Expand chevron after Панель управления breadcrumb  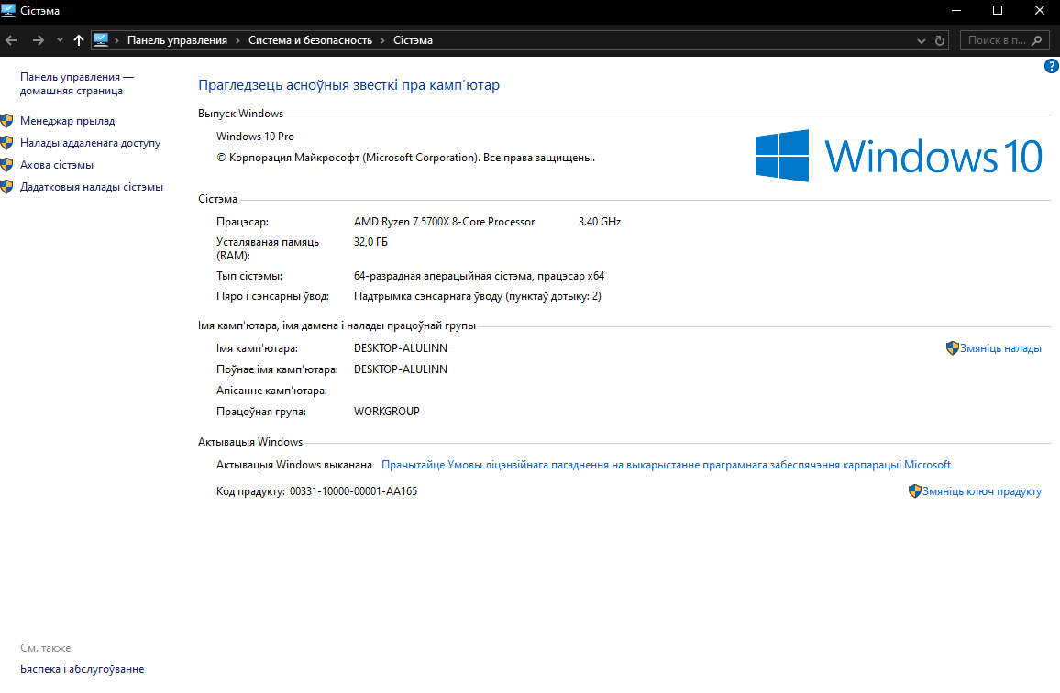(238, 40)
